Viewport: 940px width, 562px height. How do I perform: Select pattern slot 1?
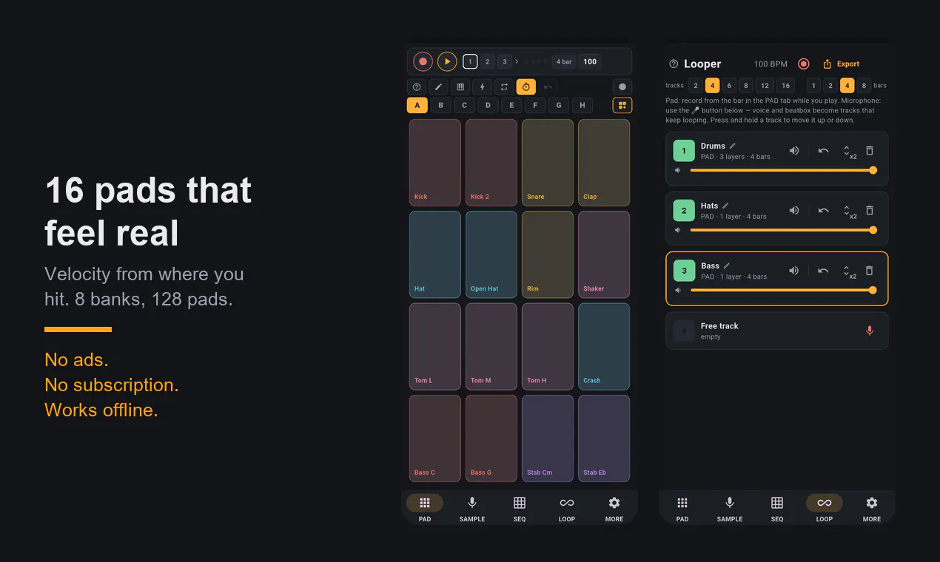point(470,61)
